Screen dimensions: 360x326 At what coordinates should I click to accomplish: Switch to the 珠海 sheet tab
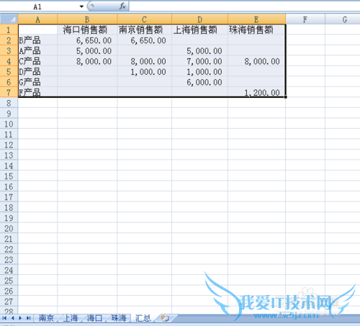[119, 318]
